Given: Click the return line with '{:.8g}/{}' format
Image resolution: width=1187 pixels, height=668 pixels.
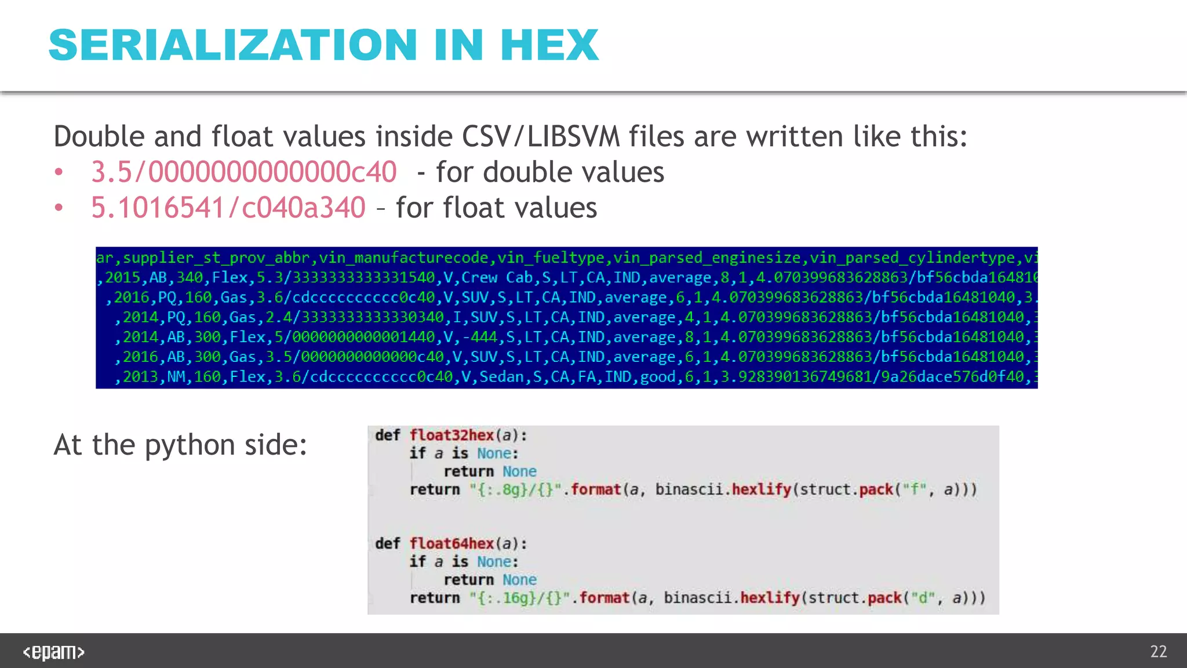Looking at the screenshot, I should click(693, 490).
